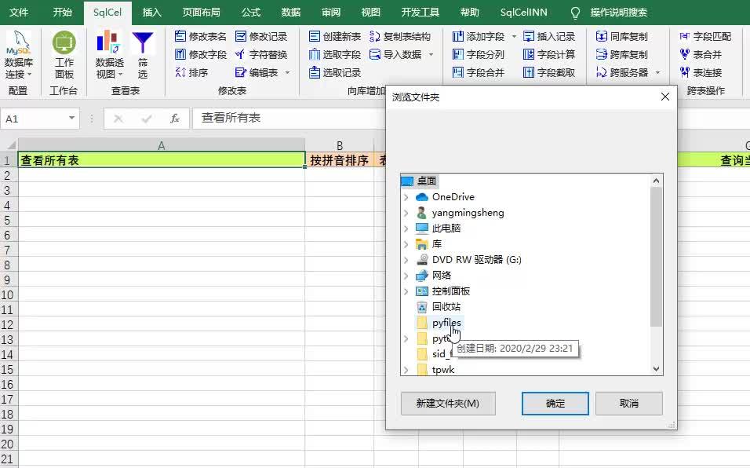
Task: Expand the 网络 tree node
Action: 406,276
